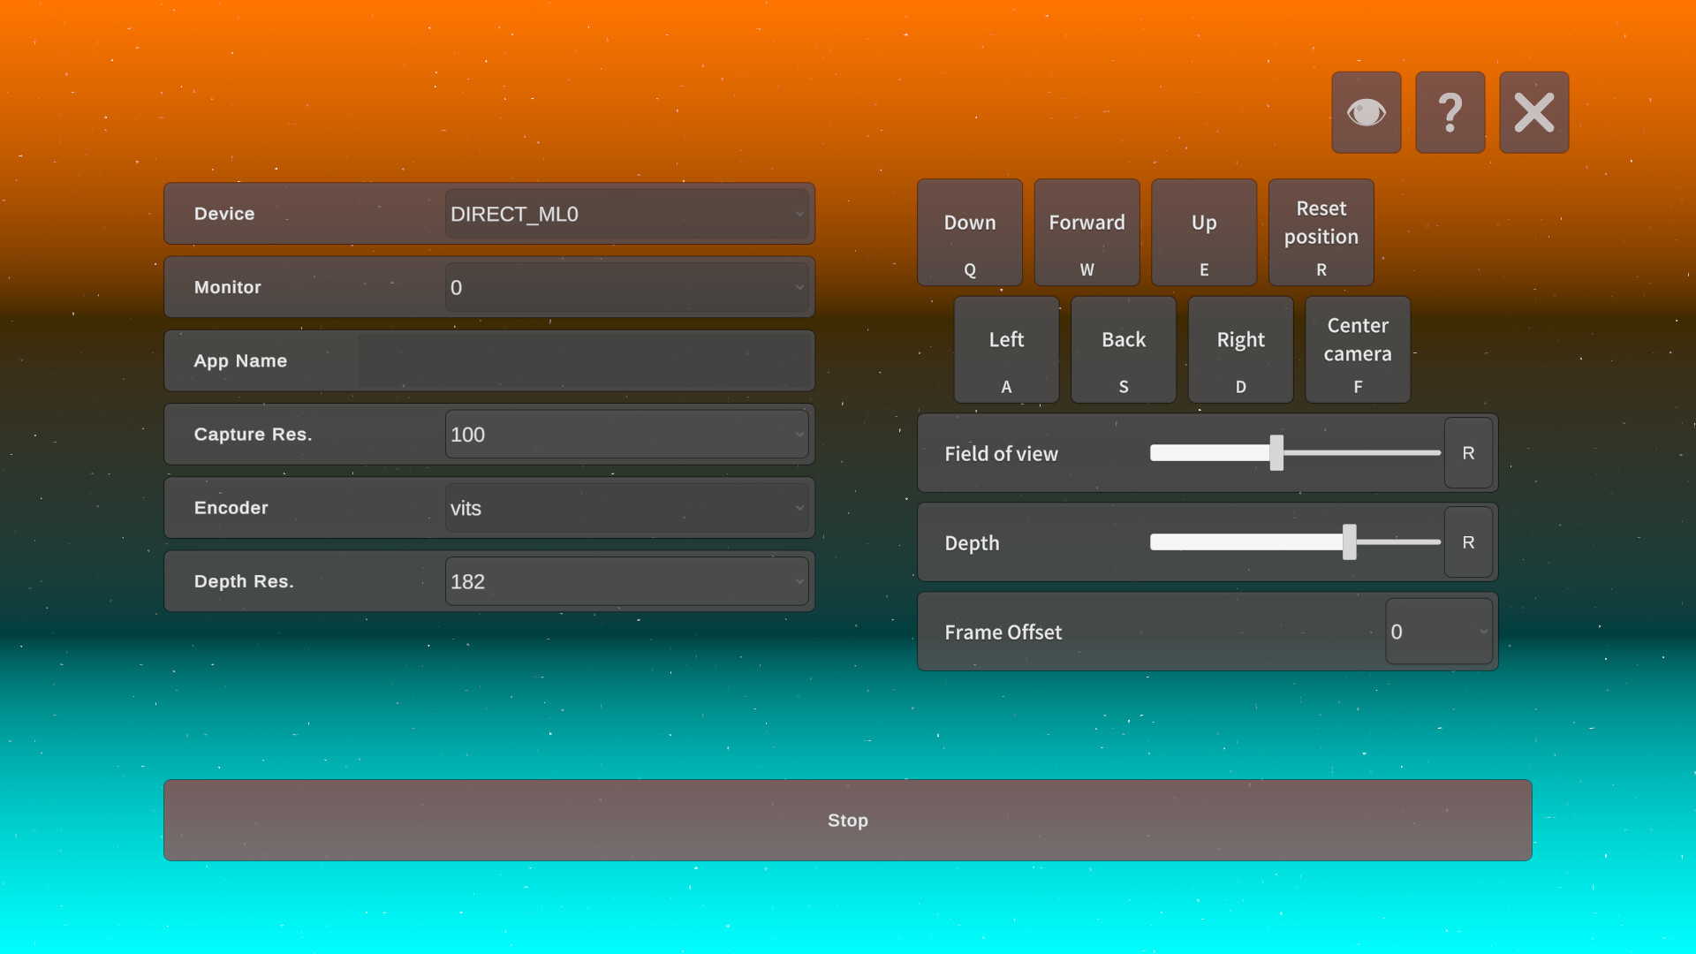Select the Right movement control
The image size is (1696, 954).
(x=1240, y=350)
